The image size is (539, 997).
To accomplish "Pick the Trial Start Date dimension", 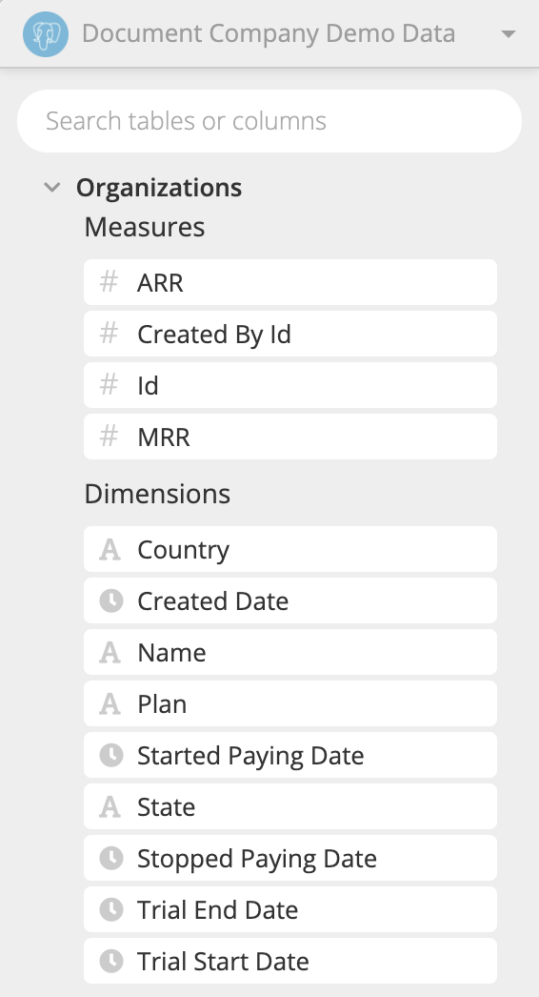I will pyautogui.click(x=290, y=961).
